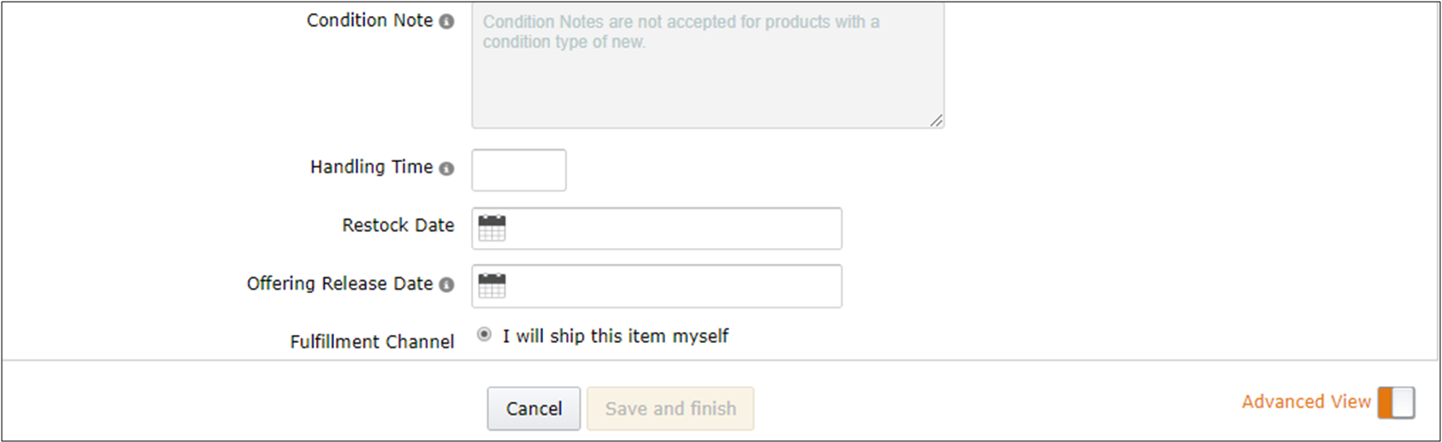Click the Offering Release Date label text
Viewport: 1442px width, 442px height.
coord(339,283)
